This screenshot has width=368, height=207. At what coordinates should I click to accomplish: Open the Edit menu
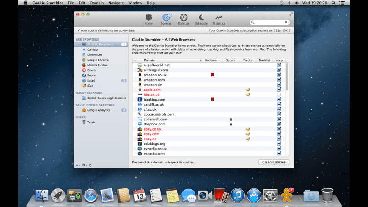pos(82,3)
